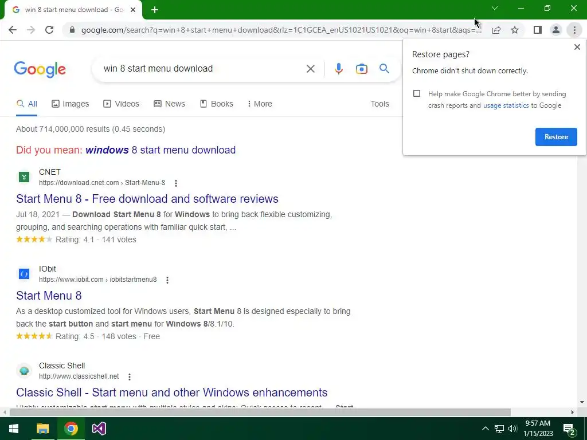The width and height of the screenshot is (587, 440).
Task: Open the CNET result options three dots
Action: pyautogui.click(x=176, y=183)
